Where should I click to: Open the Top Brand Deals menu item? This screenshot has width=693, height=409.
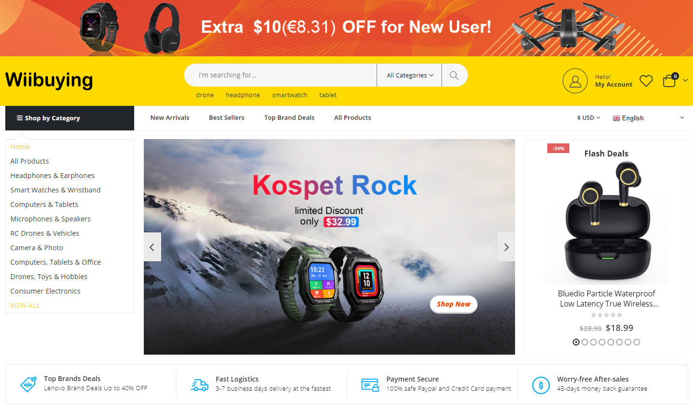(289, 118)
